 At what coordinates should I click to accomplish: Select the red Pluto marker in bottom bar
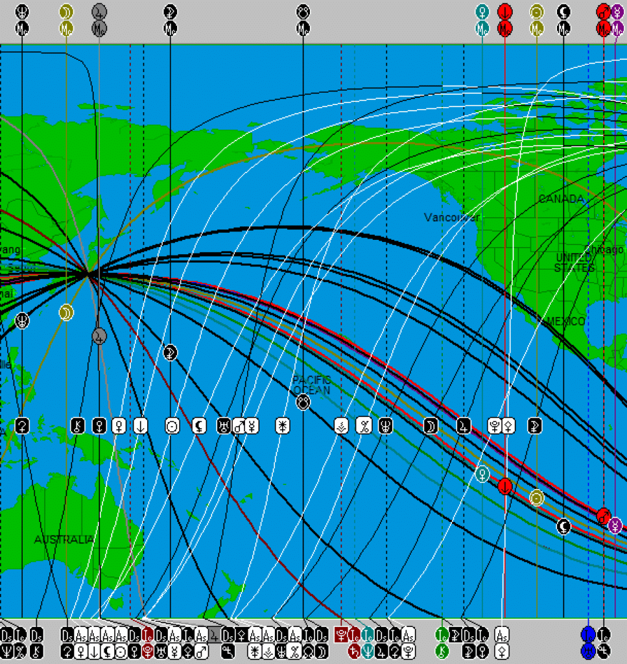(x=341, y=634)
